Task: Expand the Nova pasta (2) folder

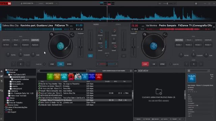Action: click(x=9, y=84)
